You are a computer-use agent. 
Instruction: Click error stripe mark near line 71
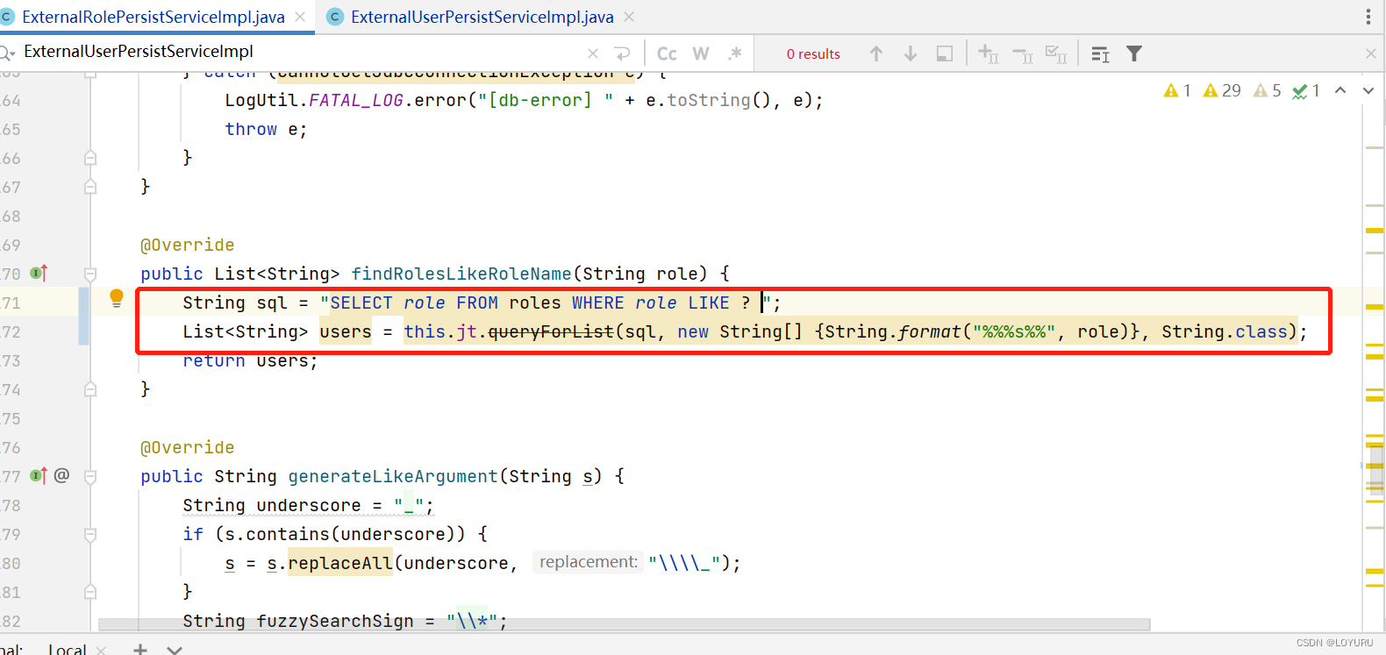tap(1375, 307)
